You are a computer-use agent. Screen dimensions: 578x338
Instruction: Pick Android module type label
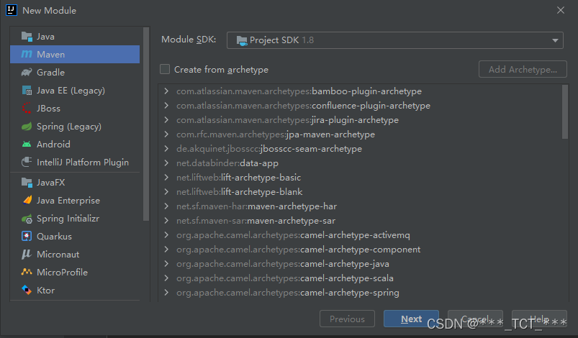(x=53, y=145)
